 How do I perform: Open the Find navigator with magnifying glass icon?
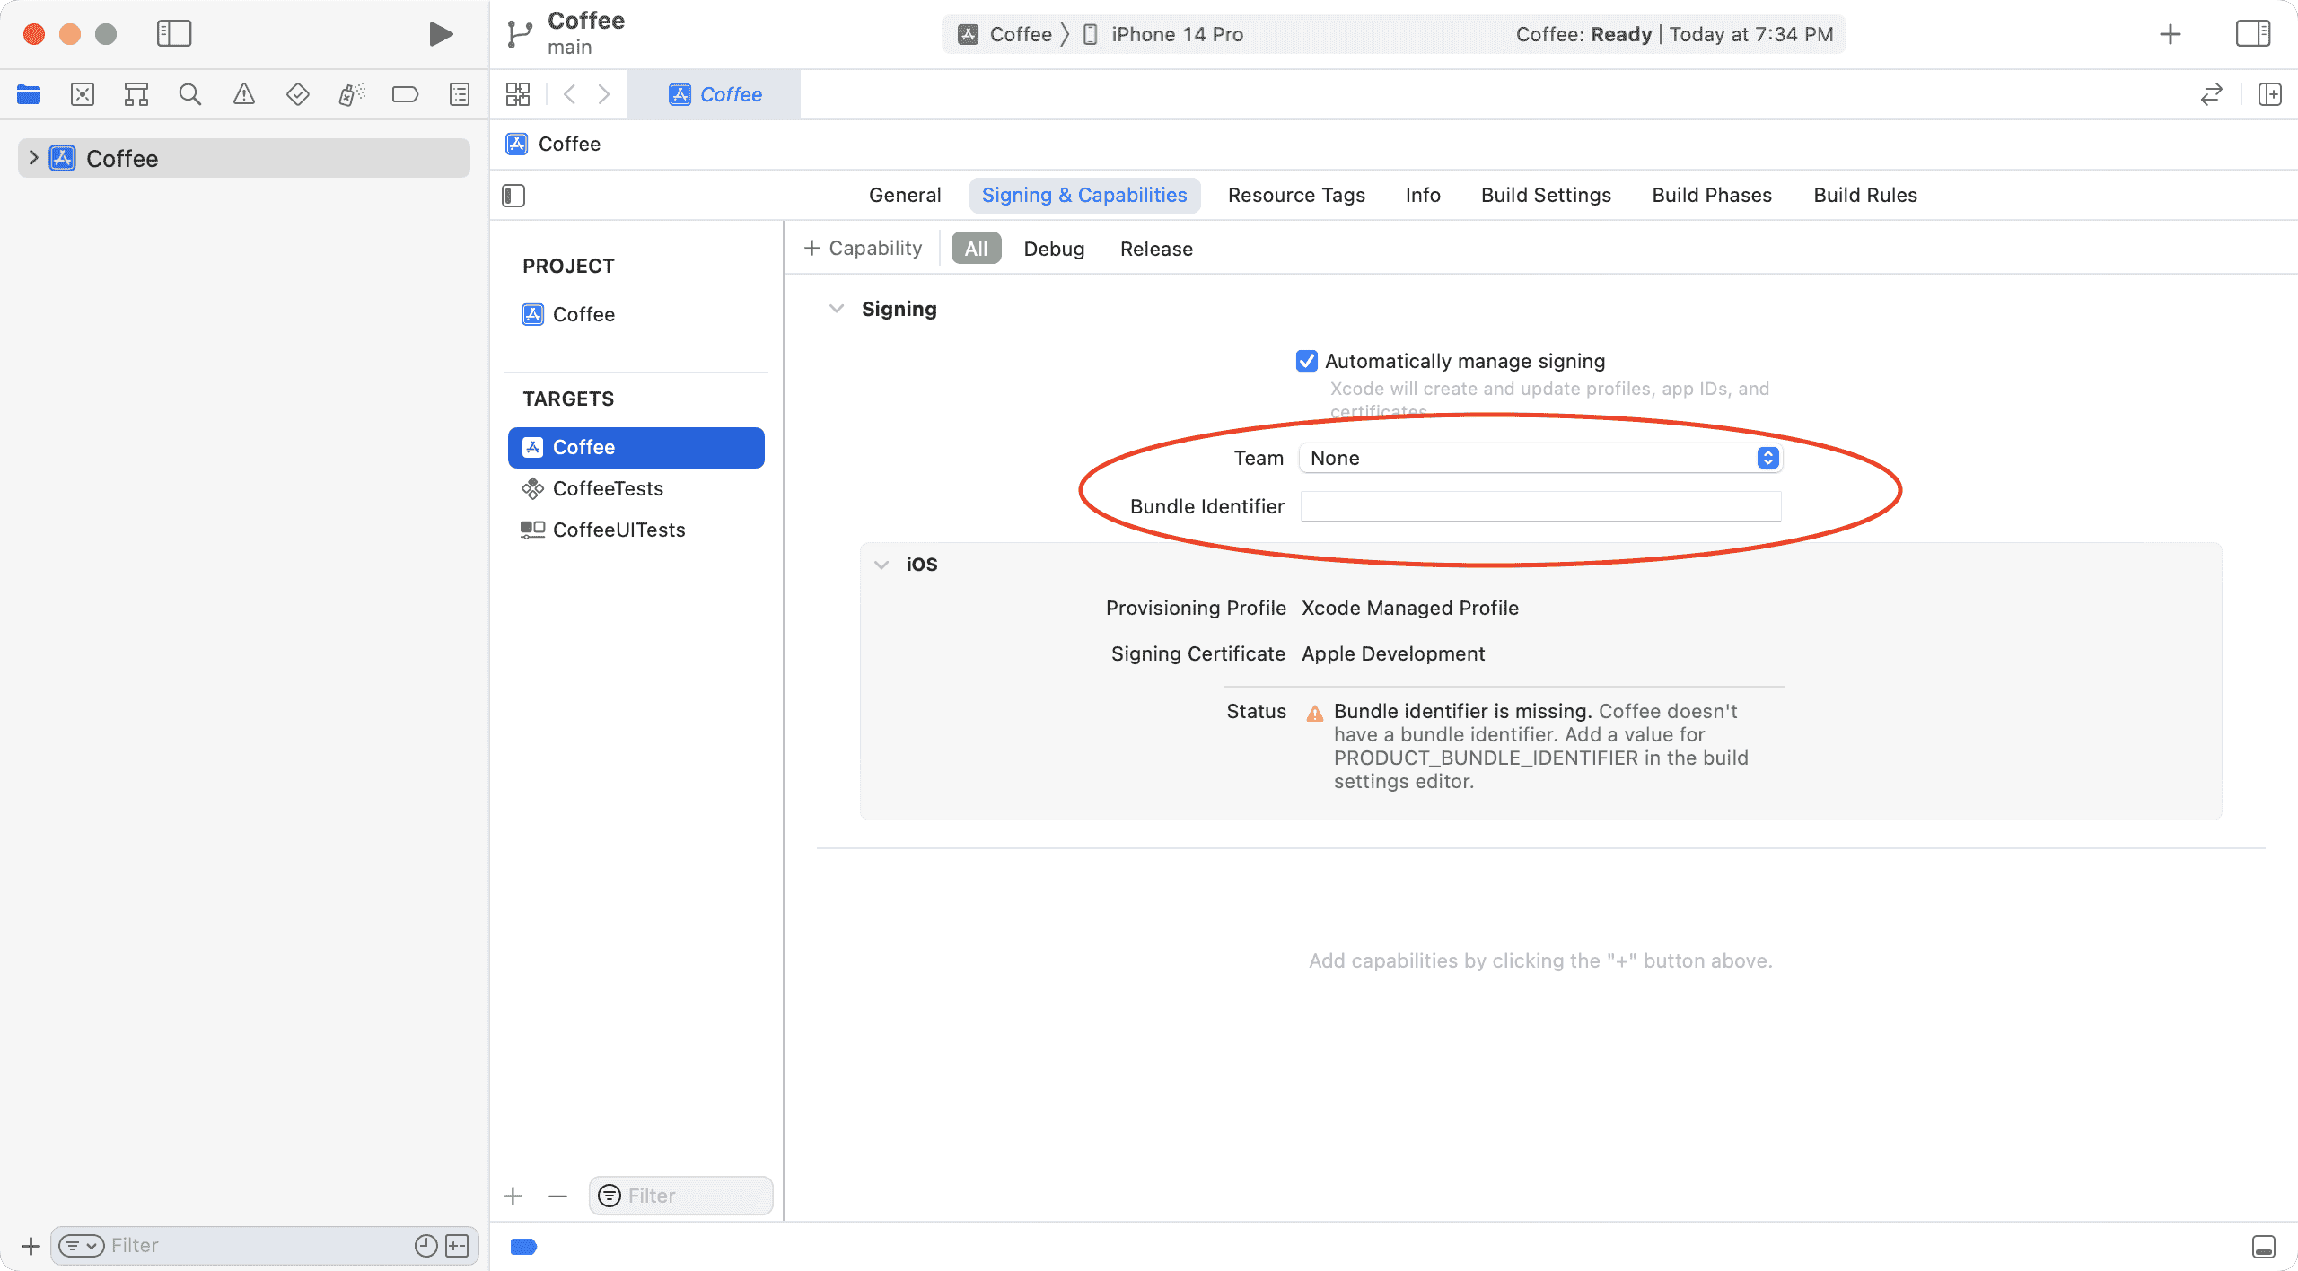[189, 93]
